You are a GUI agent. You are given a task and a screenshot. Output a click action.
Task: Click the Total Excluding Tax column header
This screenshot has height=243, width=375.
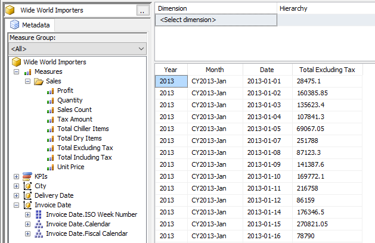327,70
